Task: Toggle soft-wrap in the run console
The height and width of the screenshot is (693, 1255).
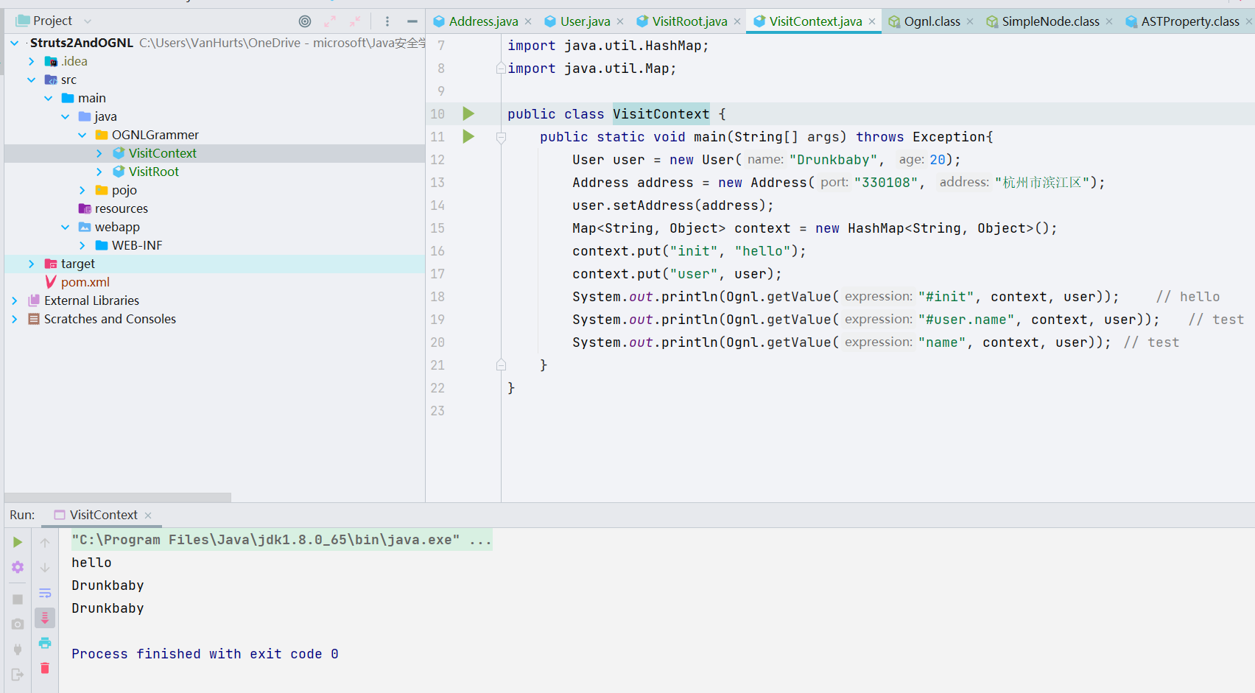Action: [x=45, y=593]
